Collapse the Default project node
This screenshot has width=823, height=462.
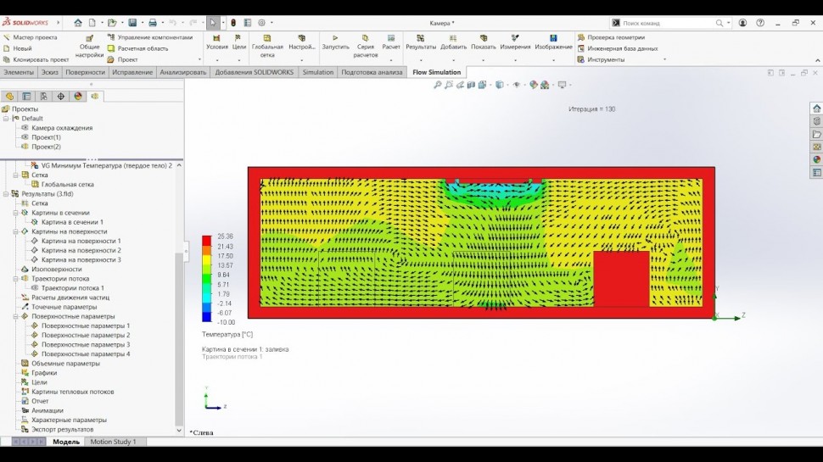point(7,119)
